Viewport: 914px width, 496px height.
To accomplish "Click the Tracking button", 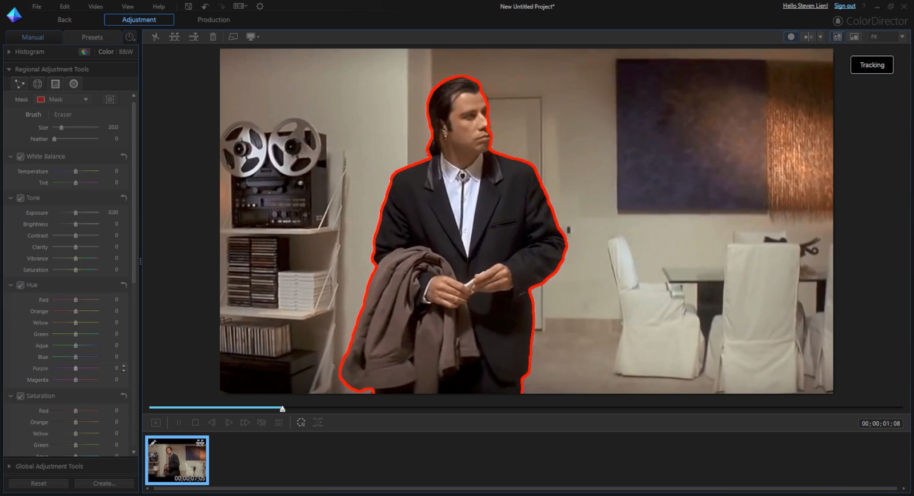I will (872, 65).
